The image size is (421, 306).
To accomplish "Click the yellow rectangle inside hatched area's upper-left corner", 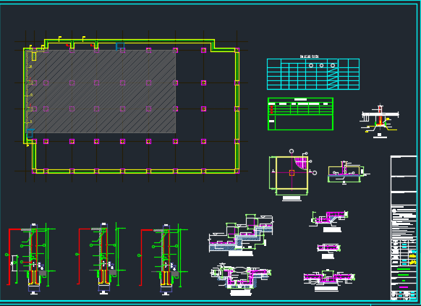I will (x=34, y=56).
